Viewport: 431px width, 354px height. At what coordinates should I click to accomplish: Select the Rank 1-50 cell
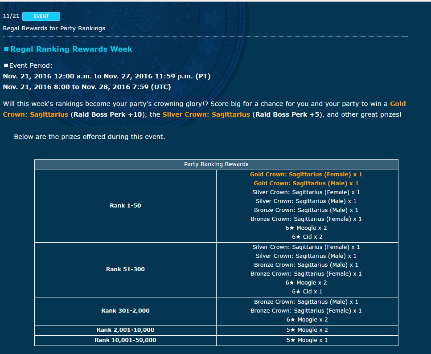pos(125,206)
